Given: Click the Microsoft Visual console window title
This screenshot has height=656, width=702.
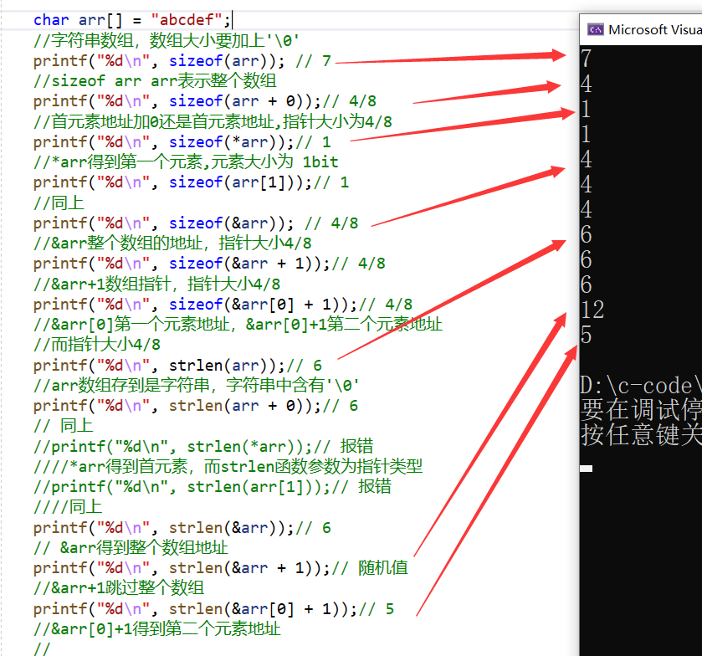Looking at the screenshot, I should [x=655, y=29].
